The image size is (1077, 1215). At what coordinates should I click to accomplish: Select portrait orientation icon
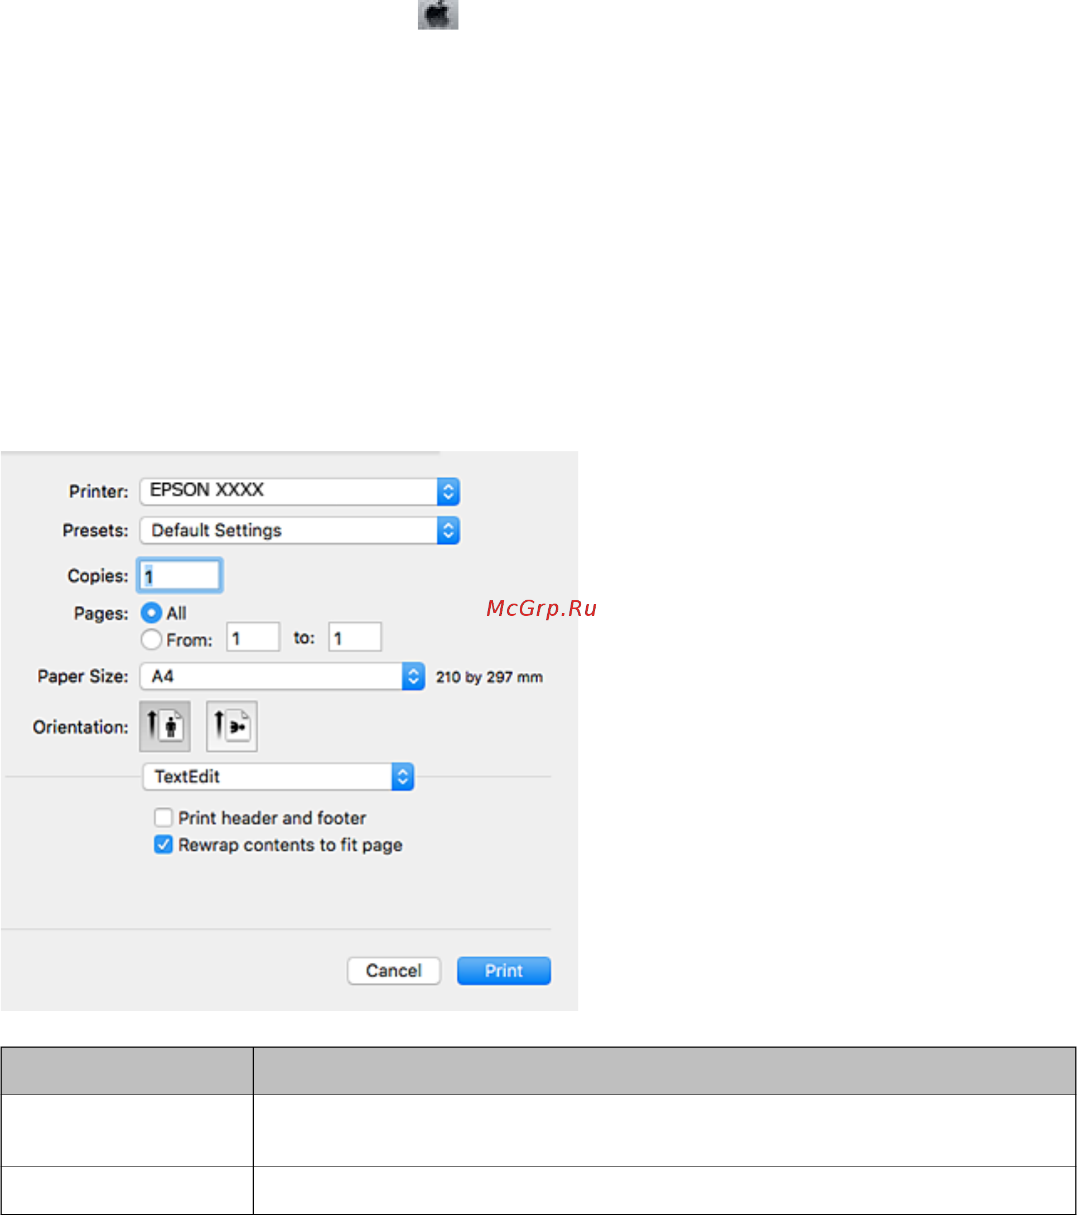click(x=165, y=726)
